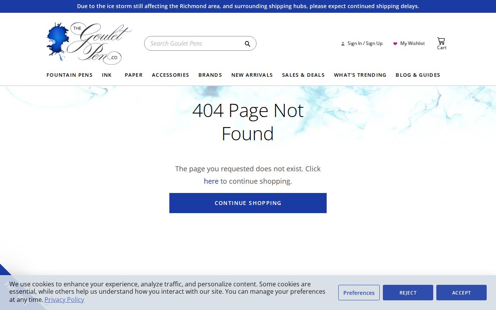This screenshot has width=496, height=310.
Task: Open the Fountain Pens menu
Action: 69,75
